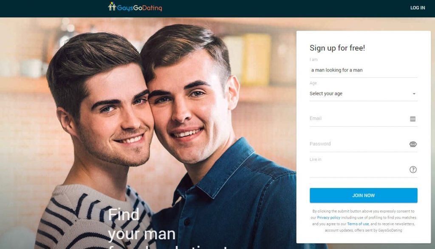Viewport: 435px width, 249px height.
Task: Click the GaysGoDating logo icon
Action: pyautogui.click(x=112, y=7)
